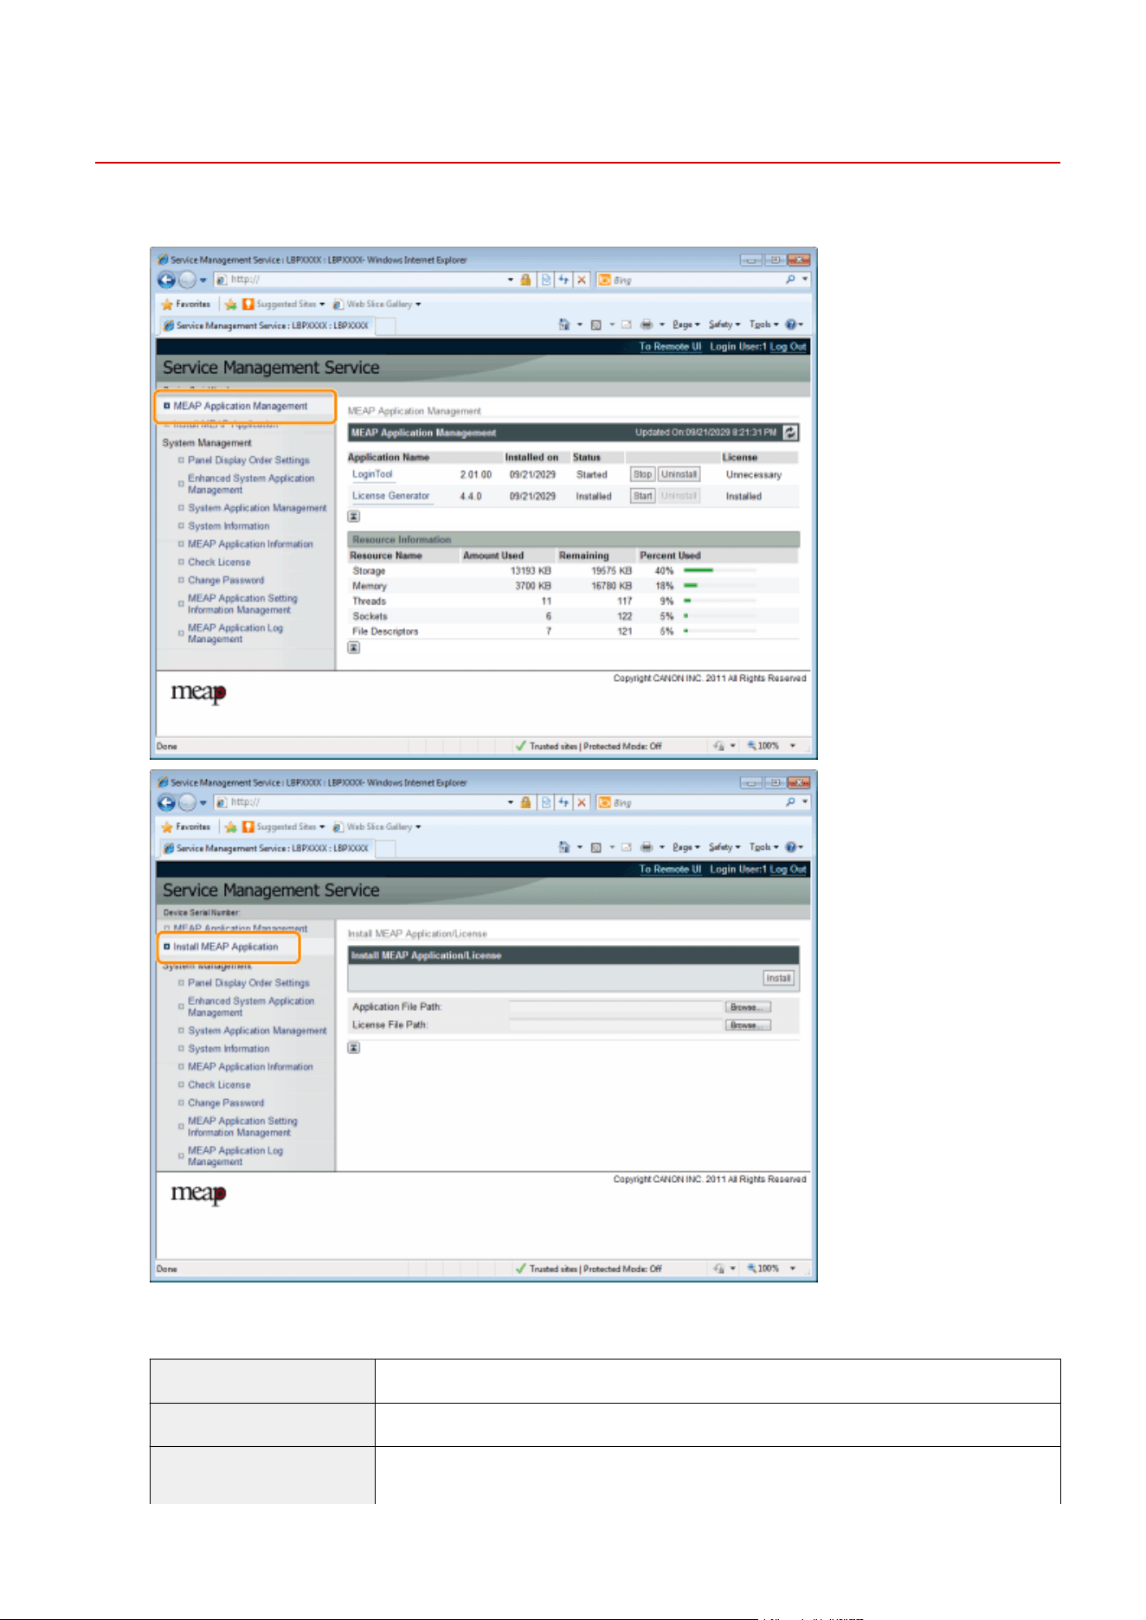Click back-to-top icon below the application list table

click(x=354, y=516)
